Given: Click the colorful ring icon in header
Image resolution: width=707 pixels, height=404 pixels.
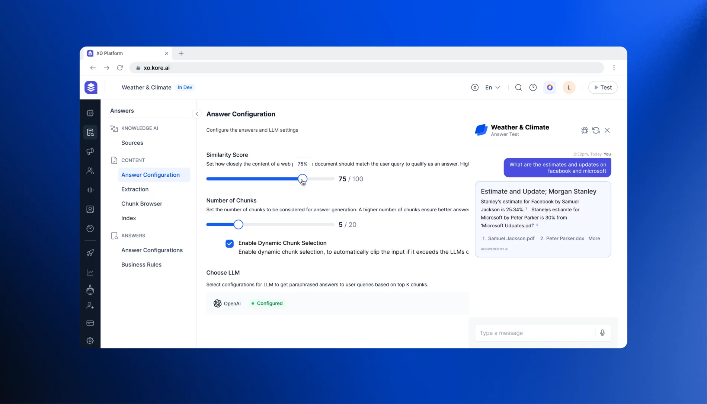Looking at the screenshot, I should click(550, 87).
